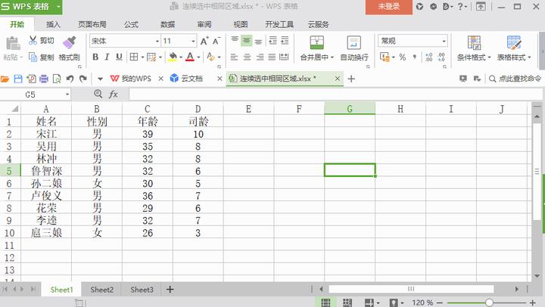Image resolution: width=545 pixels, height=307 pixels.
Task: Align text to top of cell
Action: (x=235, y=41)
